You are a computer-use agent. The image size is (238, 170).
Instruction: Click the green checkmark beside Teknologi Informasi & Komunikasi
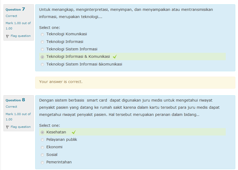[x=115, y=56]
